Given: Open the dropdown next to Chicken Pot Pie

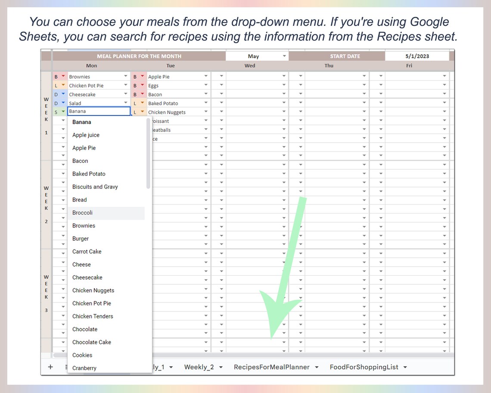Looking at the screenshot, I should tap(126, 85).
